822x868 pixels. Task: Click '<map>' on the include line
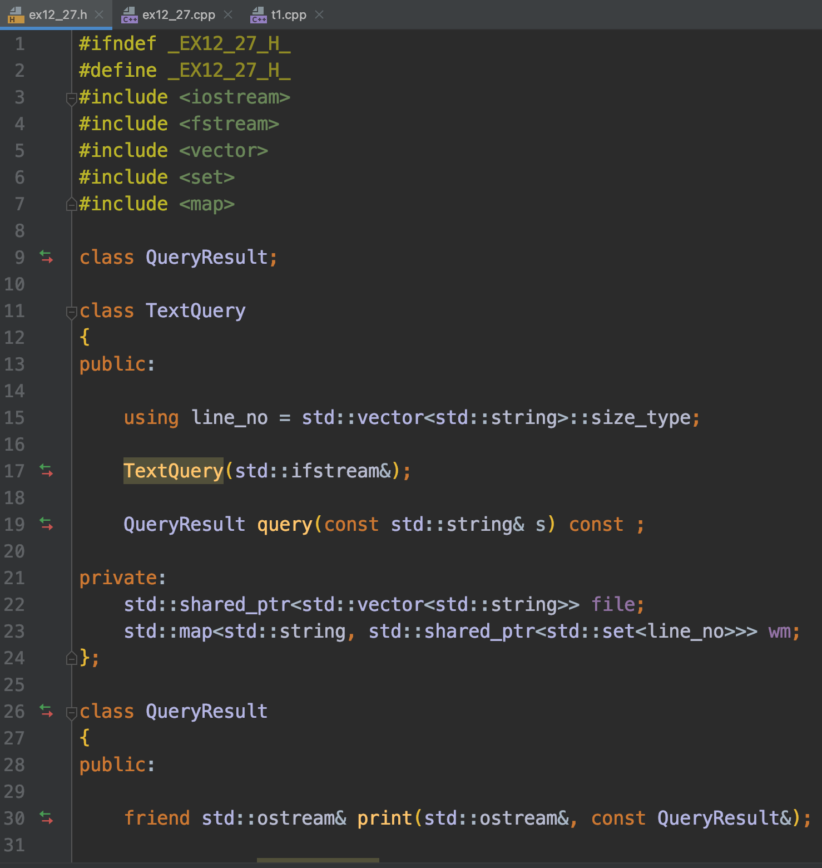[x=207, y=204]
